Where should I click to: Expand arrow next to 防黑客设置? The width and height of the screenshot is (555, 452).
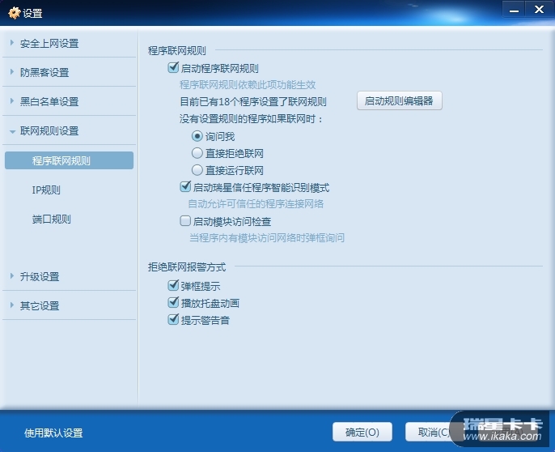point(12,72)
